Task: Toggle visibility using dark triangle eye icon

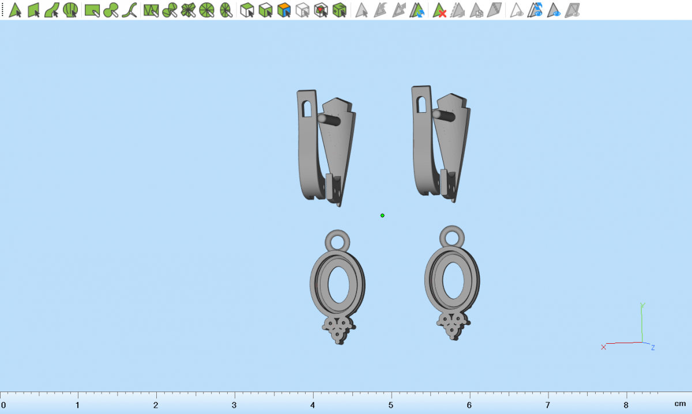Action: [x=554, y=10]
